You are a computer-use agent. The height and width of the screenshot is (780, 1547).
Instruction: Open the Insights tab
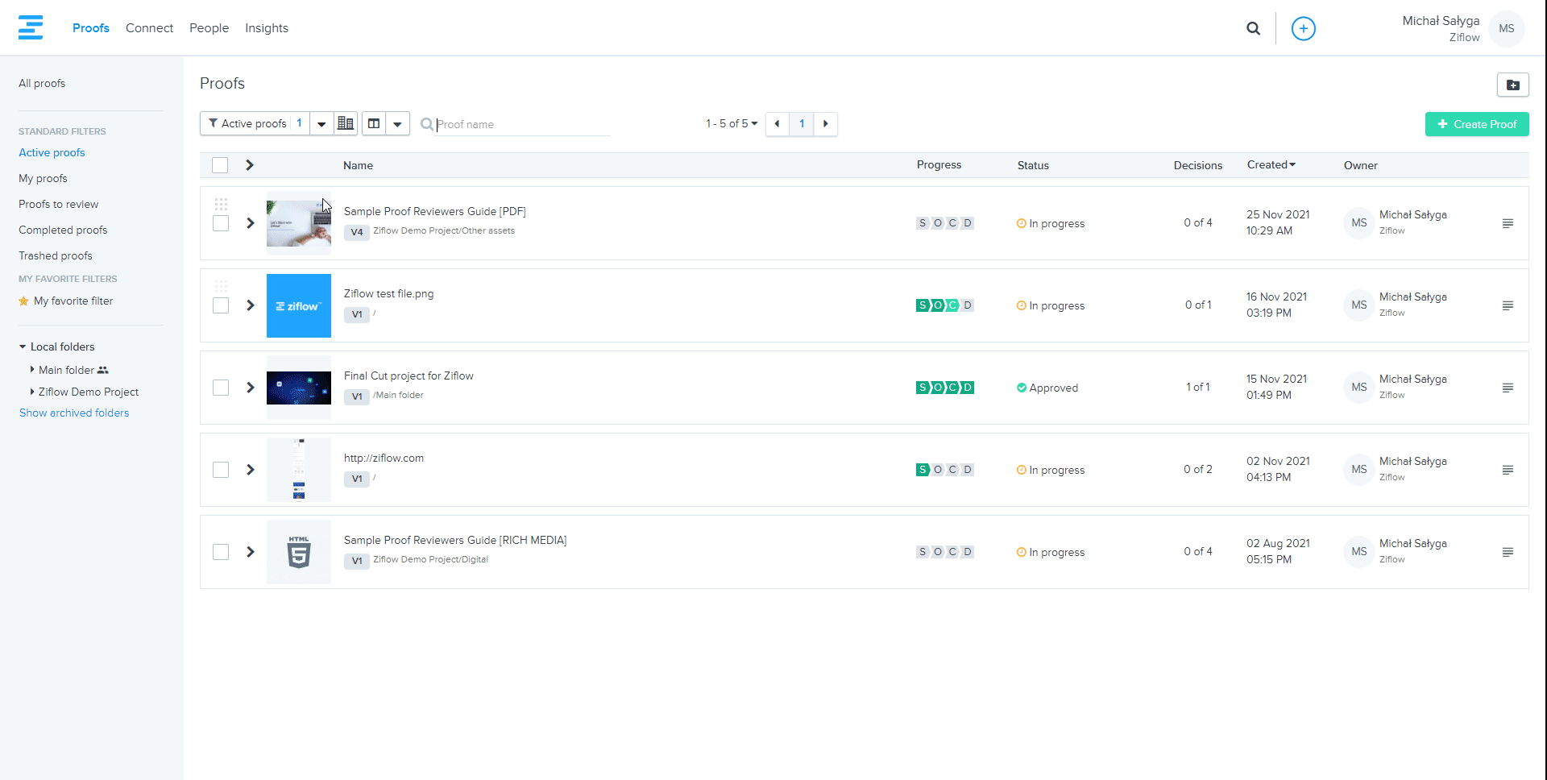(x=266, y=28)
